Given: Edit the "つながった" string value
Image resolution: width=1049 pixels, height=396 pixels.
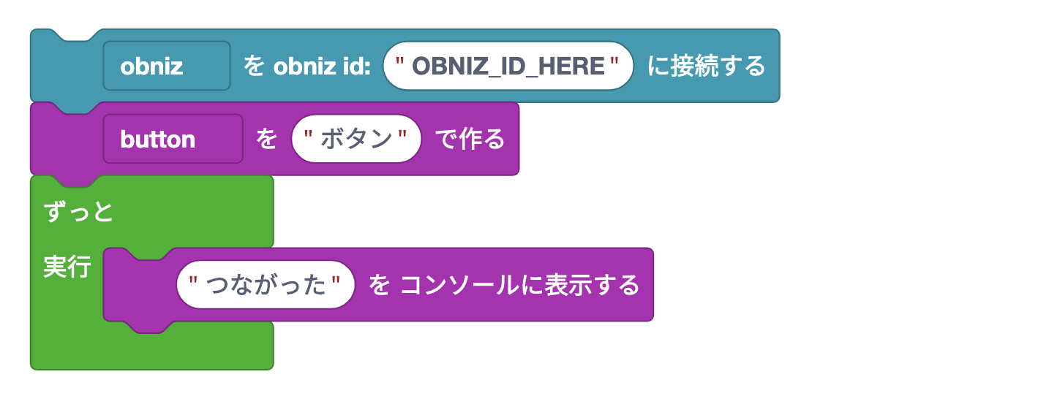Looking at the screenshot, I should pos(265,285).
